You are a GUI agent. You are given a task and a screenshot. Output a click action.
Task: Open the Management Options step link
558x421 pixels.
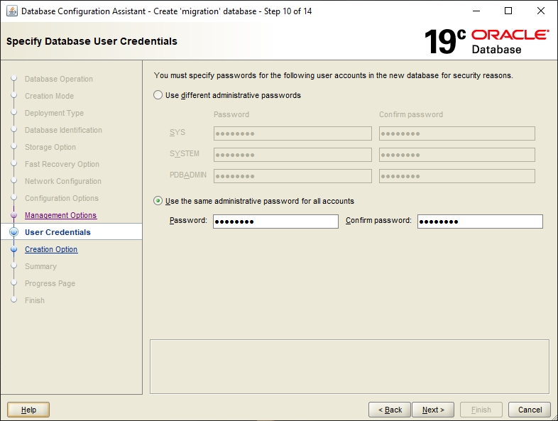coord(60,215)
